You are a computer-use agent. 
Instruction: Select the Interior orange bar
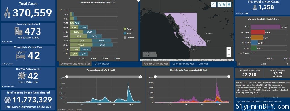pyautogui.click(x=257, y=37)
